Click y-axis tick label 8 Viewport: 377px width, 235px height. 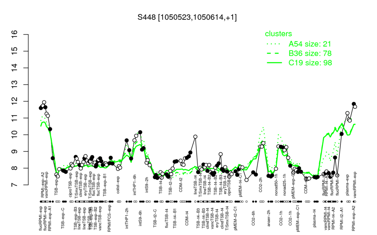pos(15,168)
